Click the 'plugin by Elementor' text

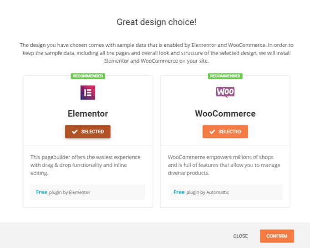click(x=70, y=193)
